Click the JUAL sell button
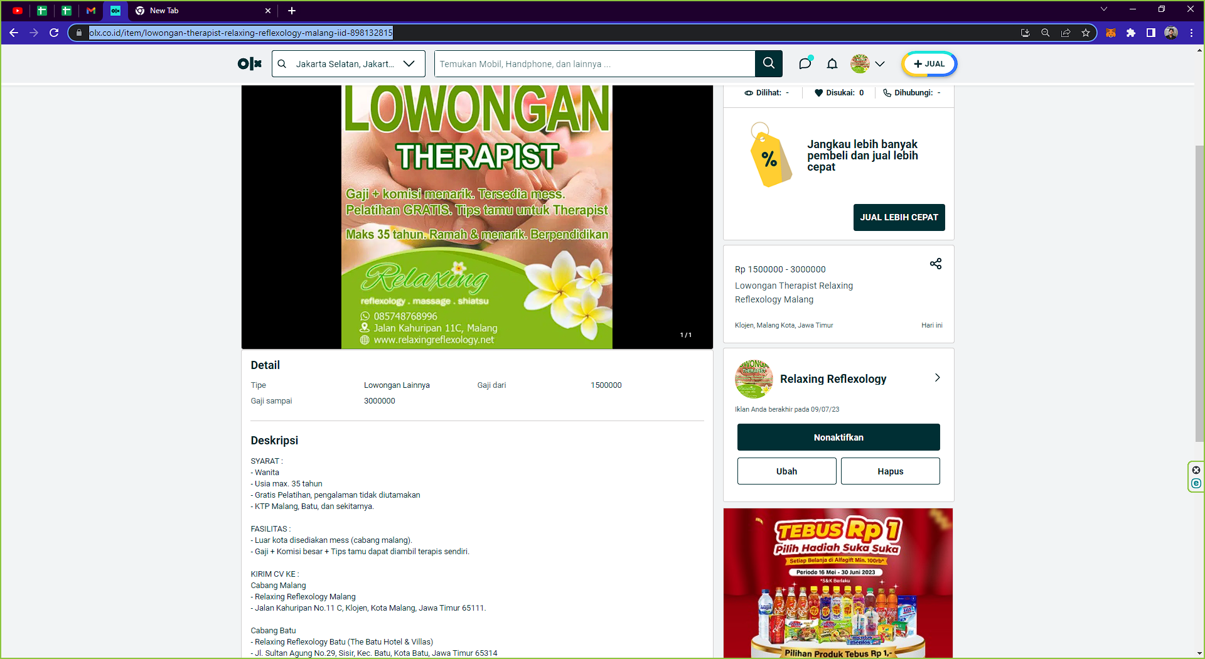This screenshot has height=659, width=1205. (929, 64)
